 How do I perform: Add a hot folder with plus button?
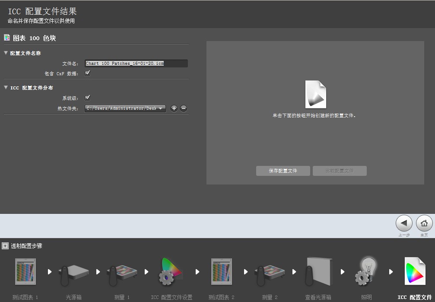coord(174,108)
